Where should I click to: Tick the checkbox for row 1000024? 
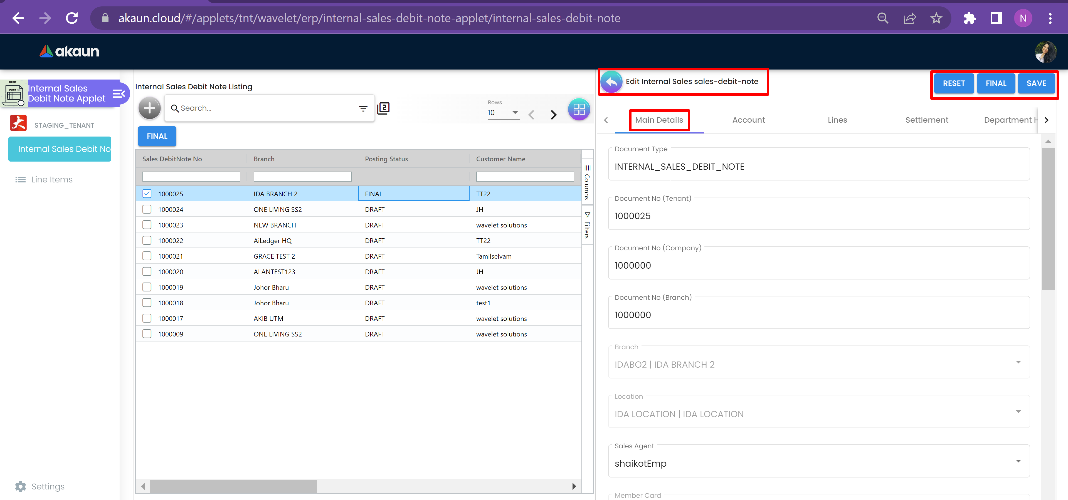(x=147, y=209)
